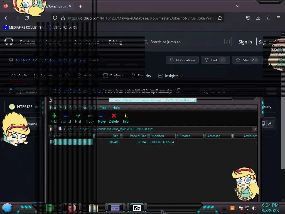Fork the repository

(215, 60)
